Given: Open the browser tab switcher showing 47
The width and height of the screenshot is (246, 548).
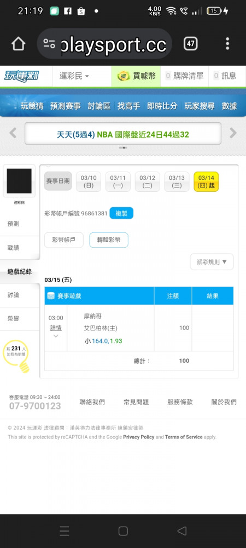Looking at the screenshot, I should click(x=191, y=44).
